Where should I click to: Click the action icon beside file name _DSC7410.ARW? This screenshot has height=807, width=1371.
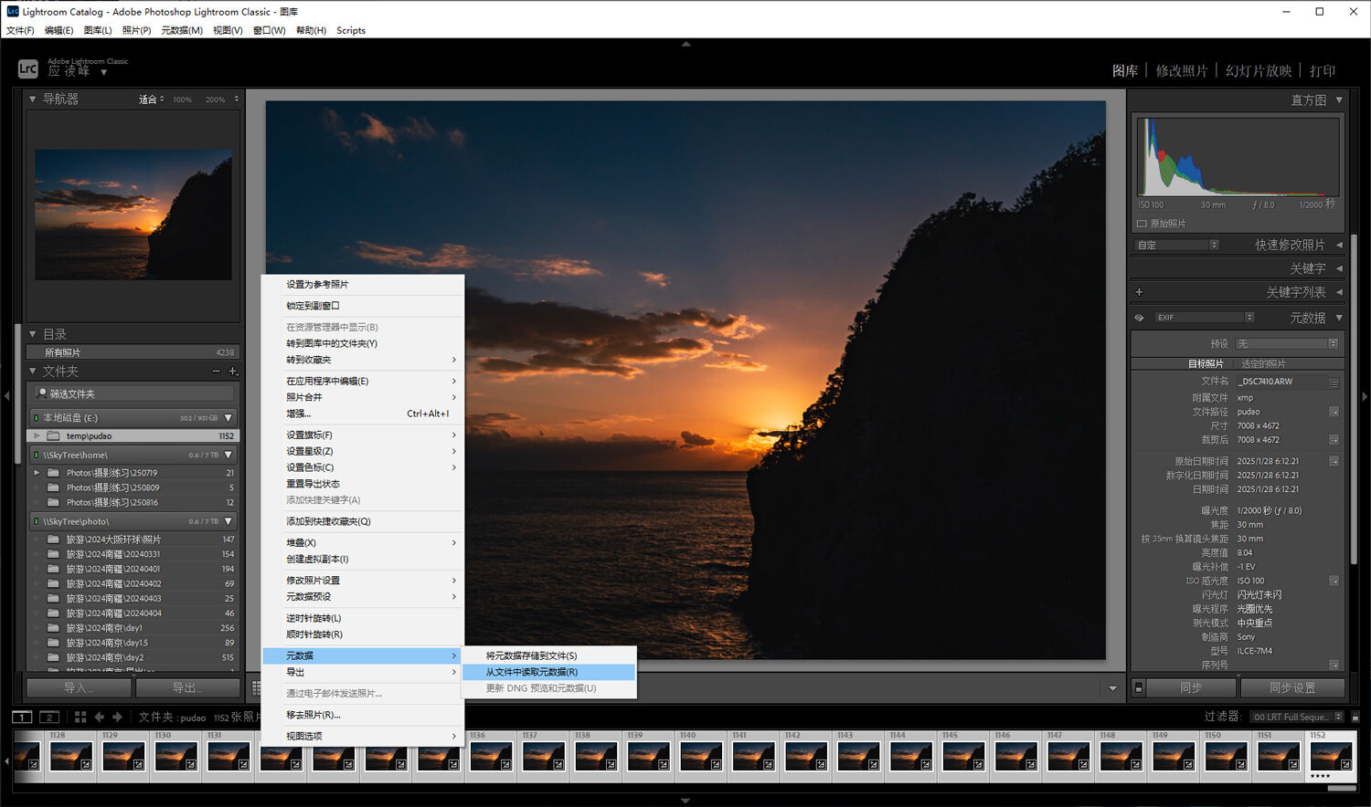[1334, 383]
